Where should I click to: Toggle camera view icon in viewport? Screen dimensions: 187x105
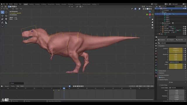pyautogui.click(x=152, y=25)
